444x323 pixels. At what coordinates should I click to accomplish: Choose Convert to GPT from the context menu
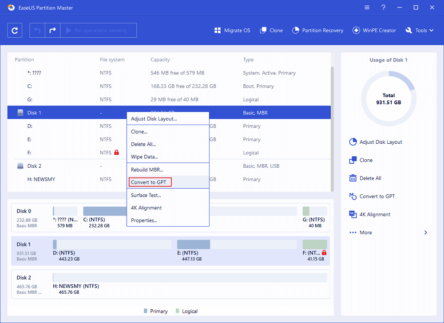click(150, 182)
